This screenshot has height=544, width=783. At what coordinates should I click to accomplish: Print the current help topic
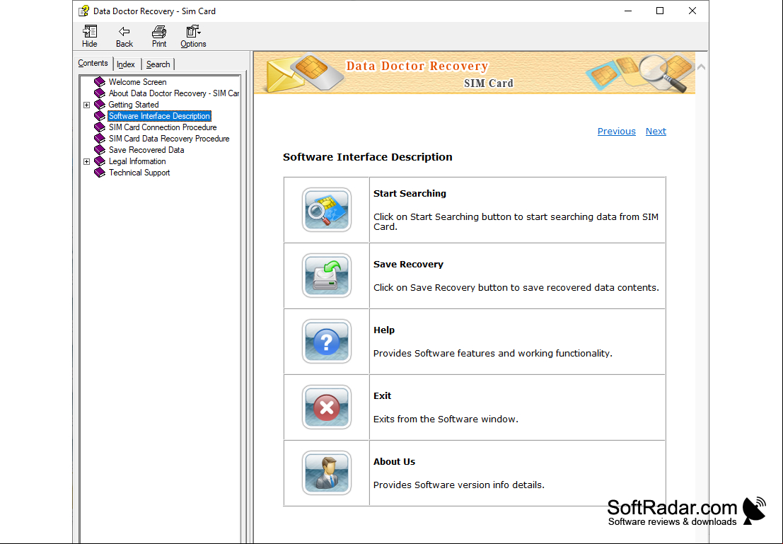[159, 37]
